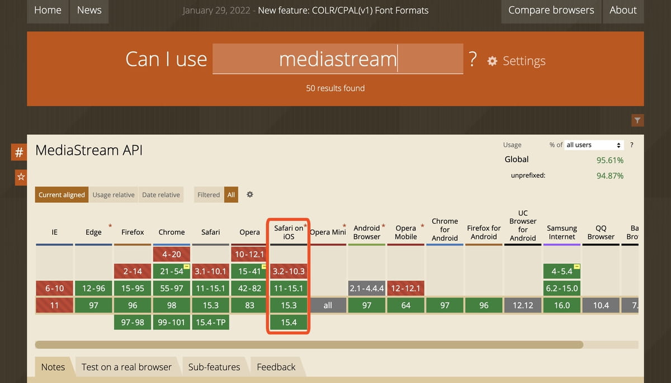The image size is (671, 383).
Task: Open News in top navigation
Action: [88, 10]
